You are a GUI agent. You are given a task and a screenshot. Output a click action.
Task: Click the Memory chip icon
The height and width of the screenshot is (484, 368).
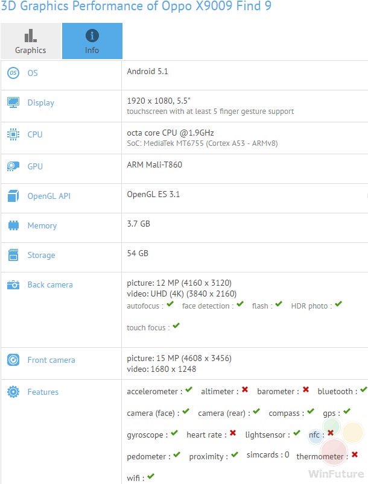pos(13,225)
